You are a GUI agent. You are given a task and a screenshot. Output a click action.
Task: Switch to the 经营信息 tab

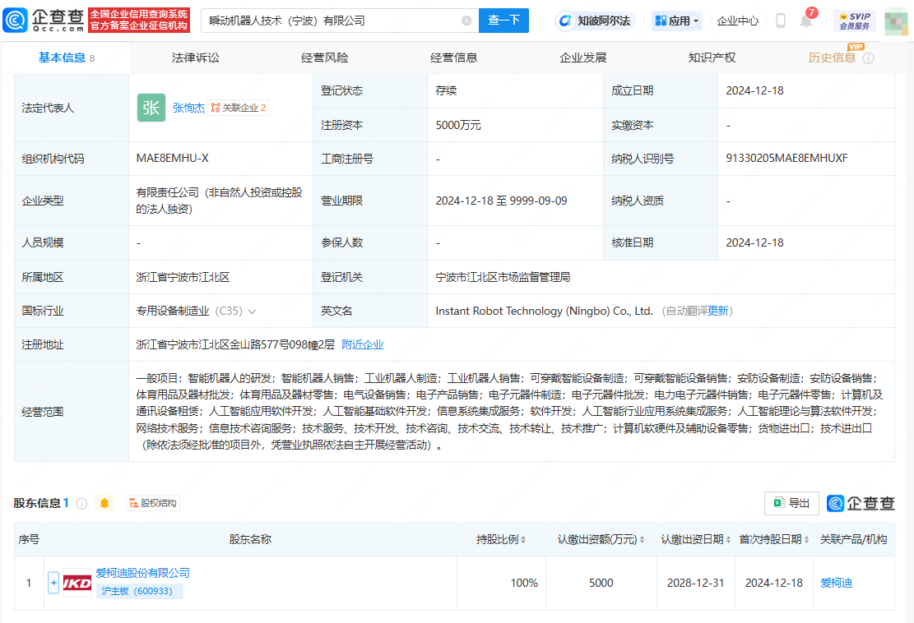(x=453, y=58)
